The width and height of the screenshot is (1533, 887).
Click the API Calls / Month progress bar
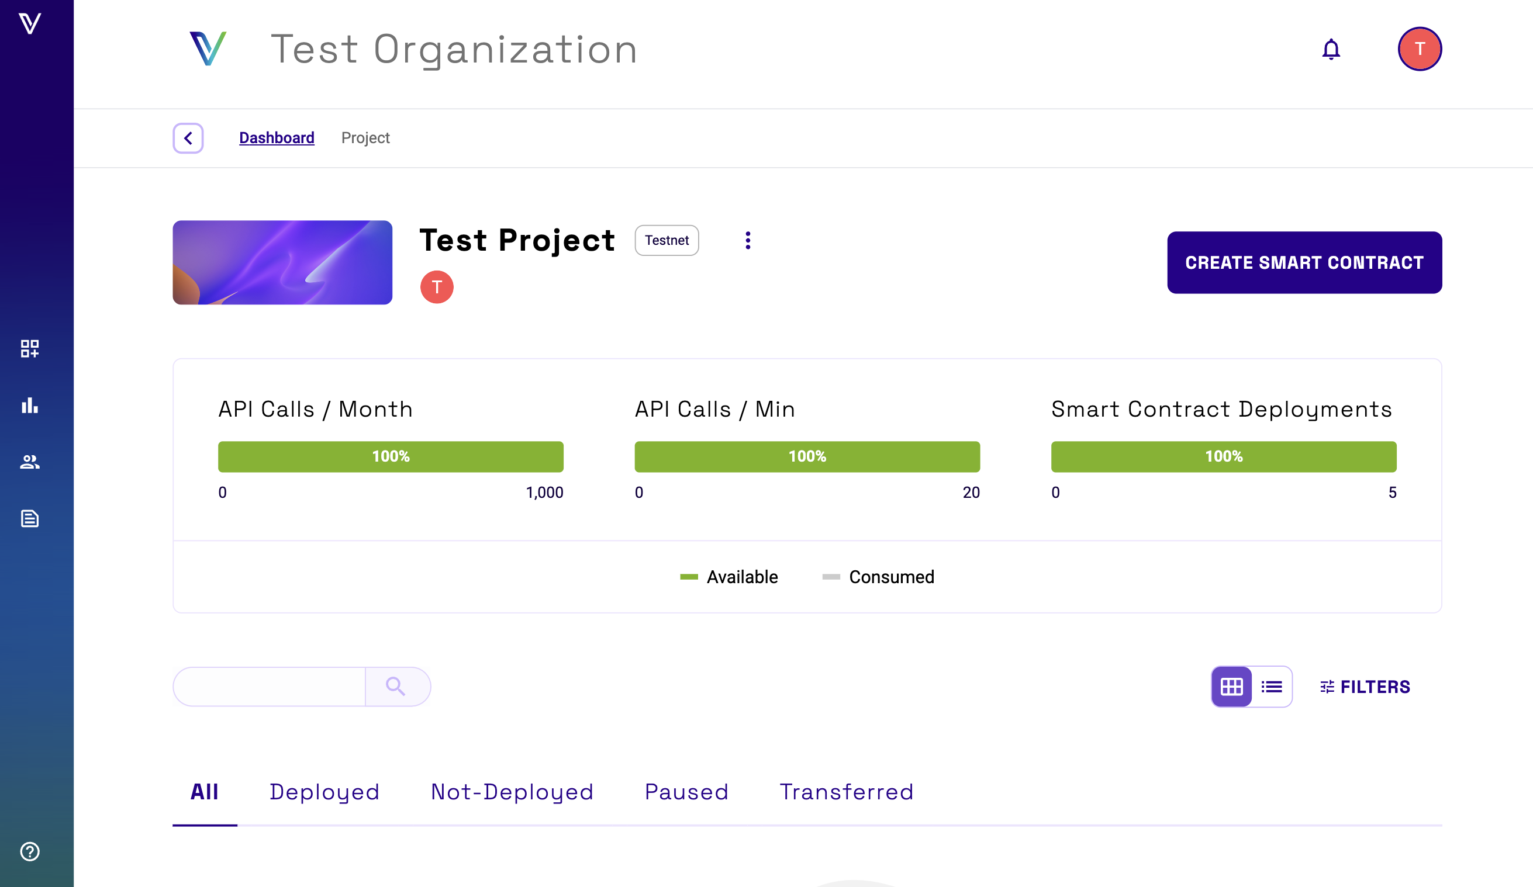(391, 456)
